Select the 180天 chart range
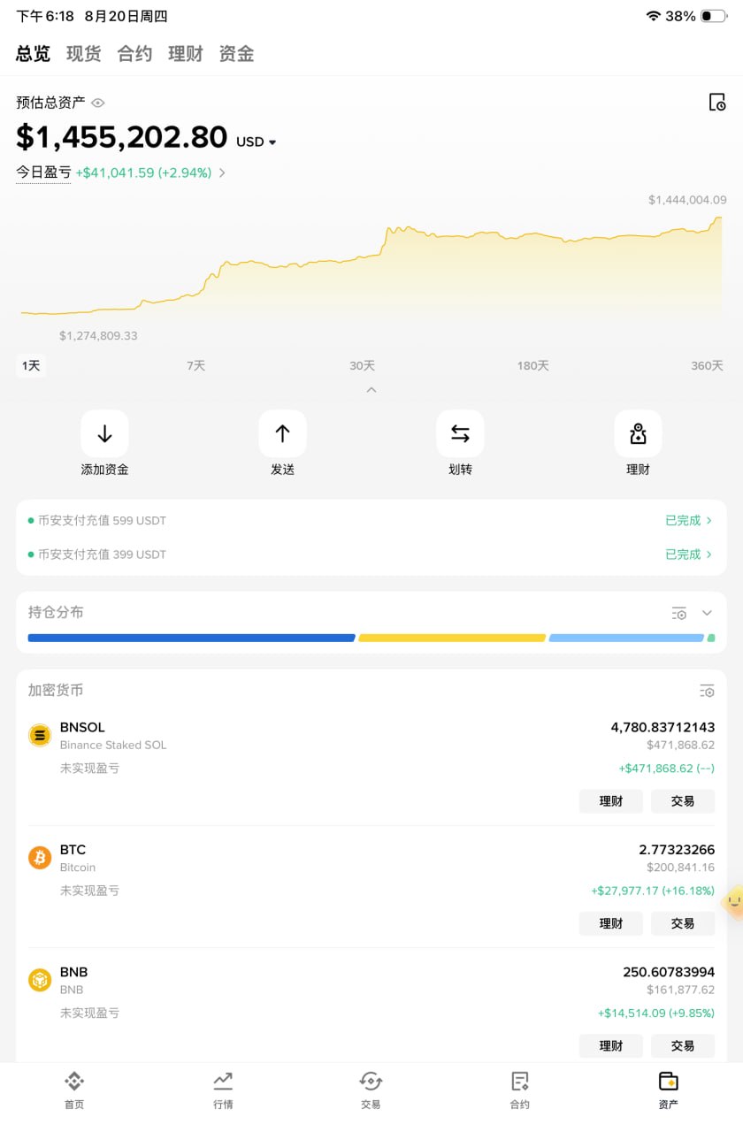This screenshot has width=743, height=1132. tap(532, 365)
